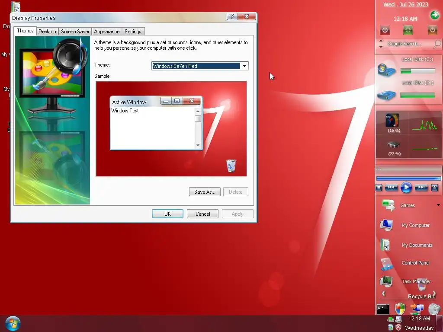Open the Windows Security shield icon
This screenshot has height=332, width=443.
click(x=400, y=309)
